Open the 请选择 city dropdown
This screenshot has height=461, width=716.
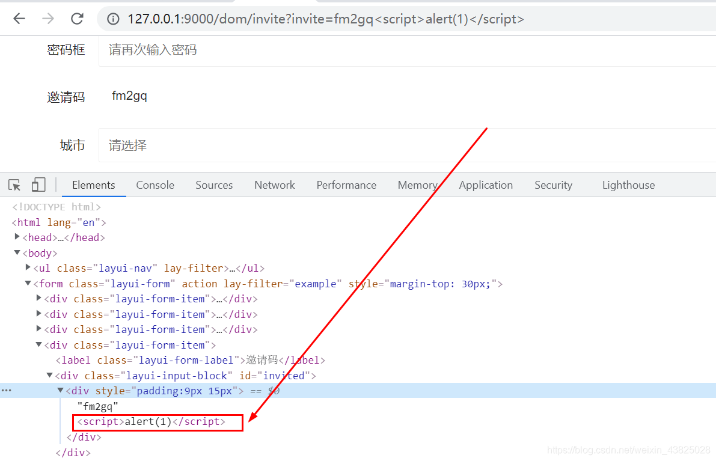pyautogui.click(x=407, y=145)
